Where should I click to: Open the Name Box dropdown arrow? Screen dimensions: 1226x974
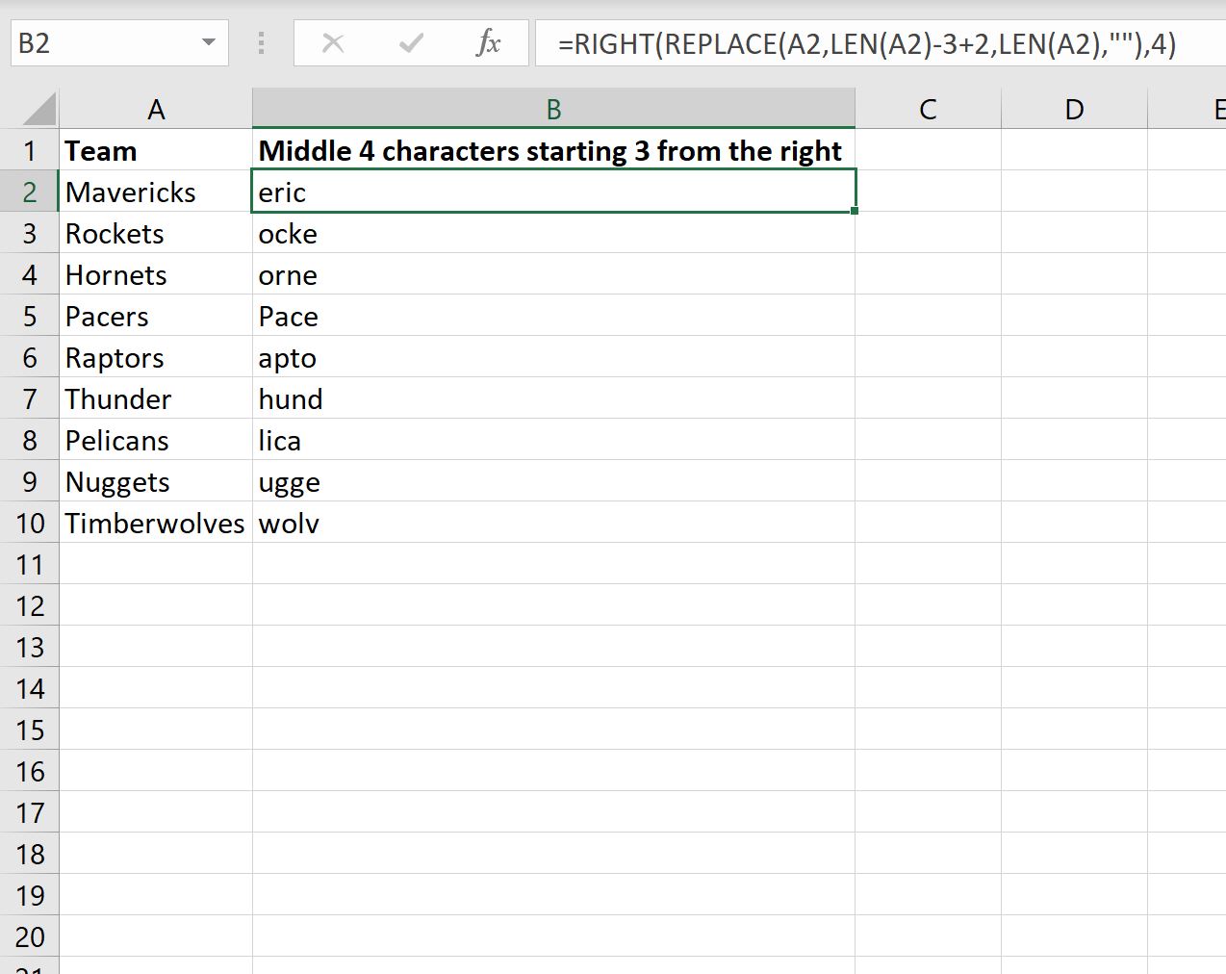(208, 43)
